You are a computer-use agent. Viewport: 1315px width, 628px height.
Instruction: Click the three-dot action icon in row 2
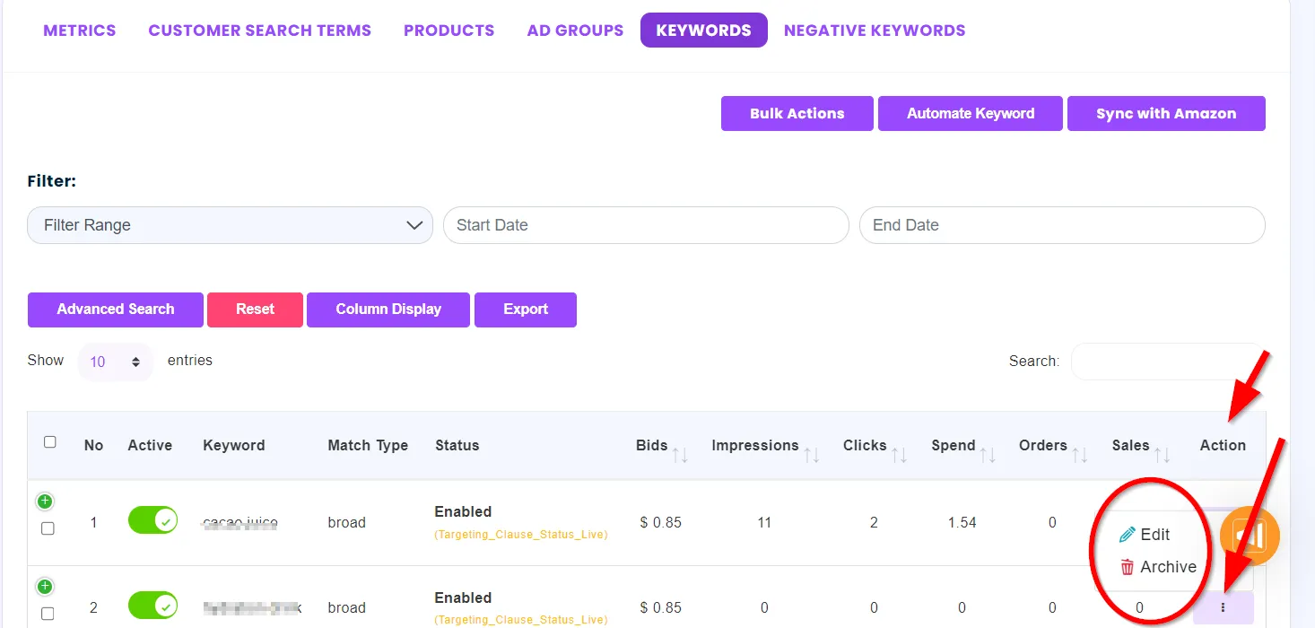pyautogui.click(x=1223, y=607)
